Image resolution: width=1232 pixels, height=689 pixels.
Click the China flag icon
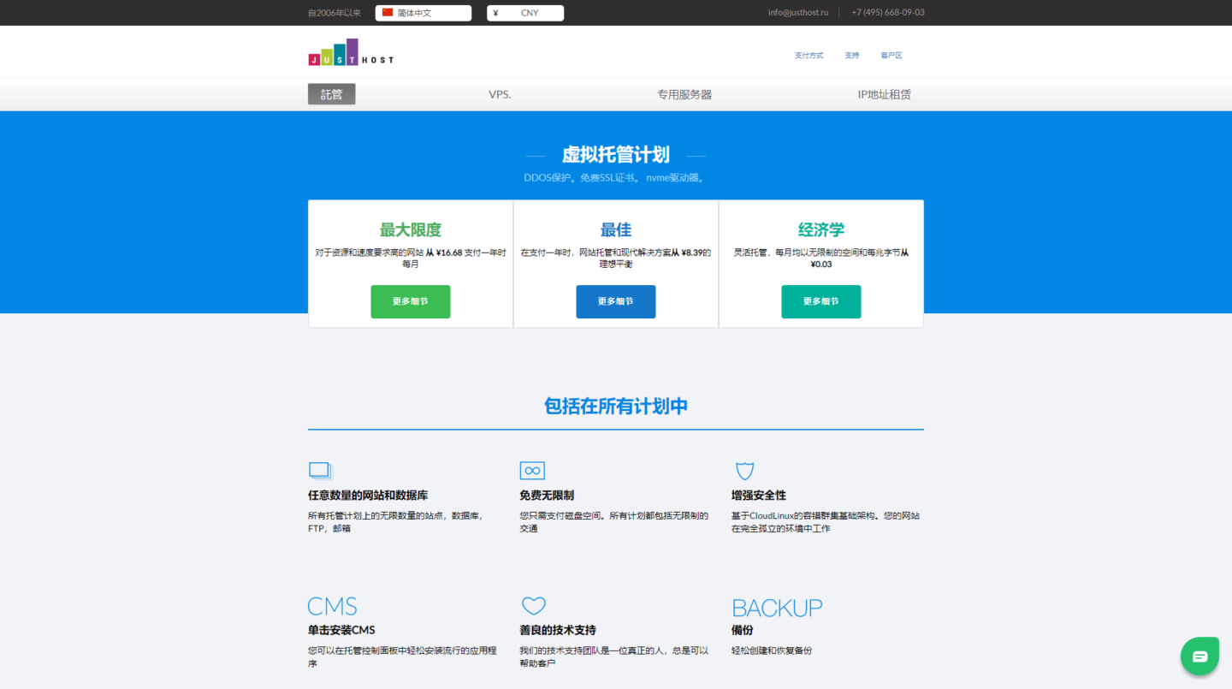pyautogui.click(x=388, y=13)
